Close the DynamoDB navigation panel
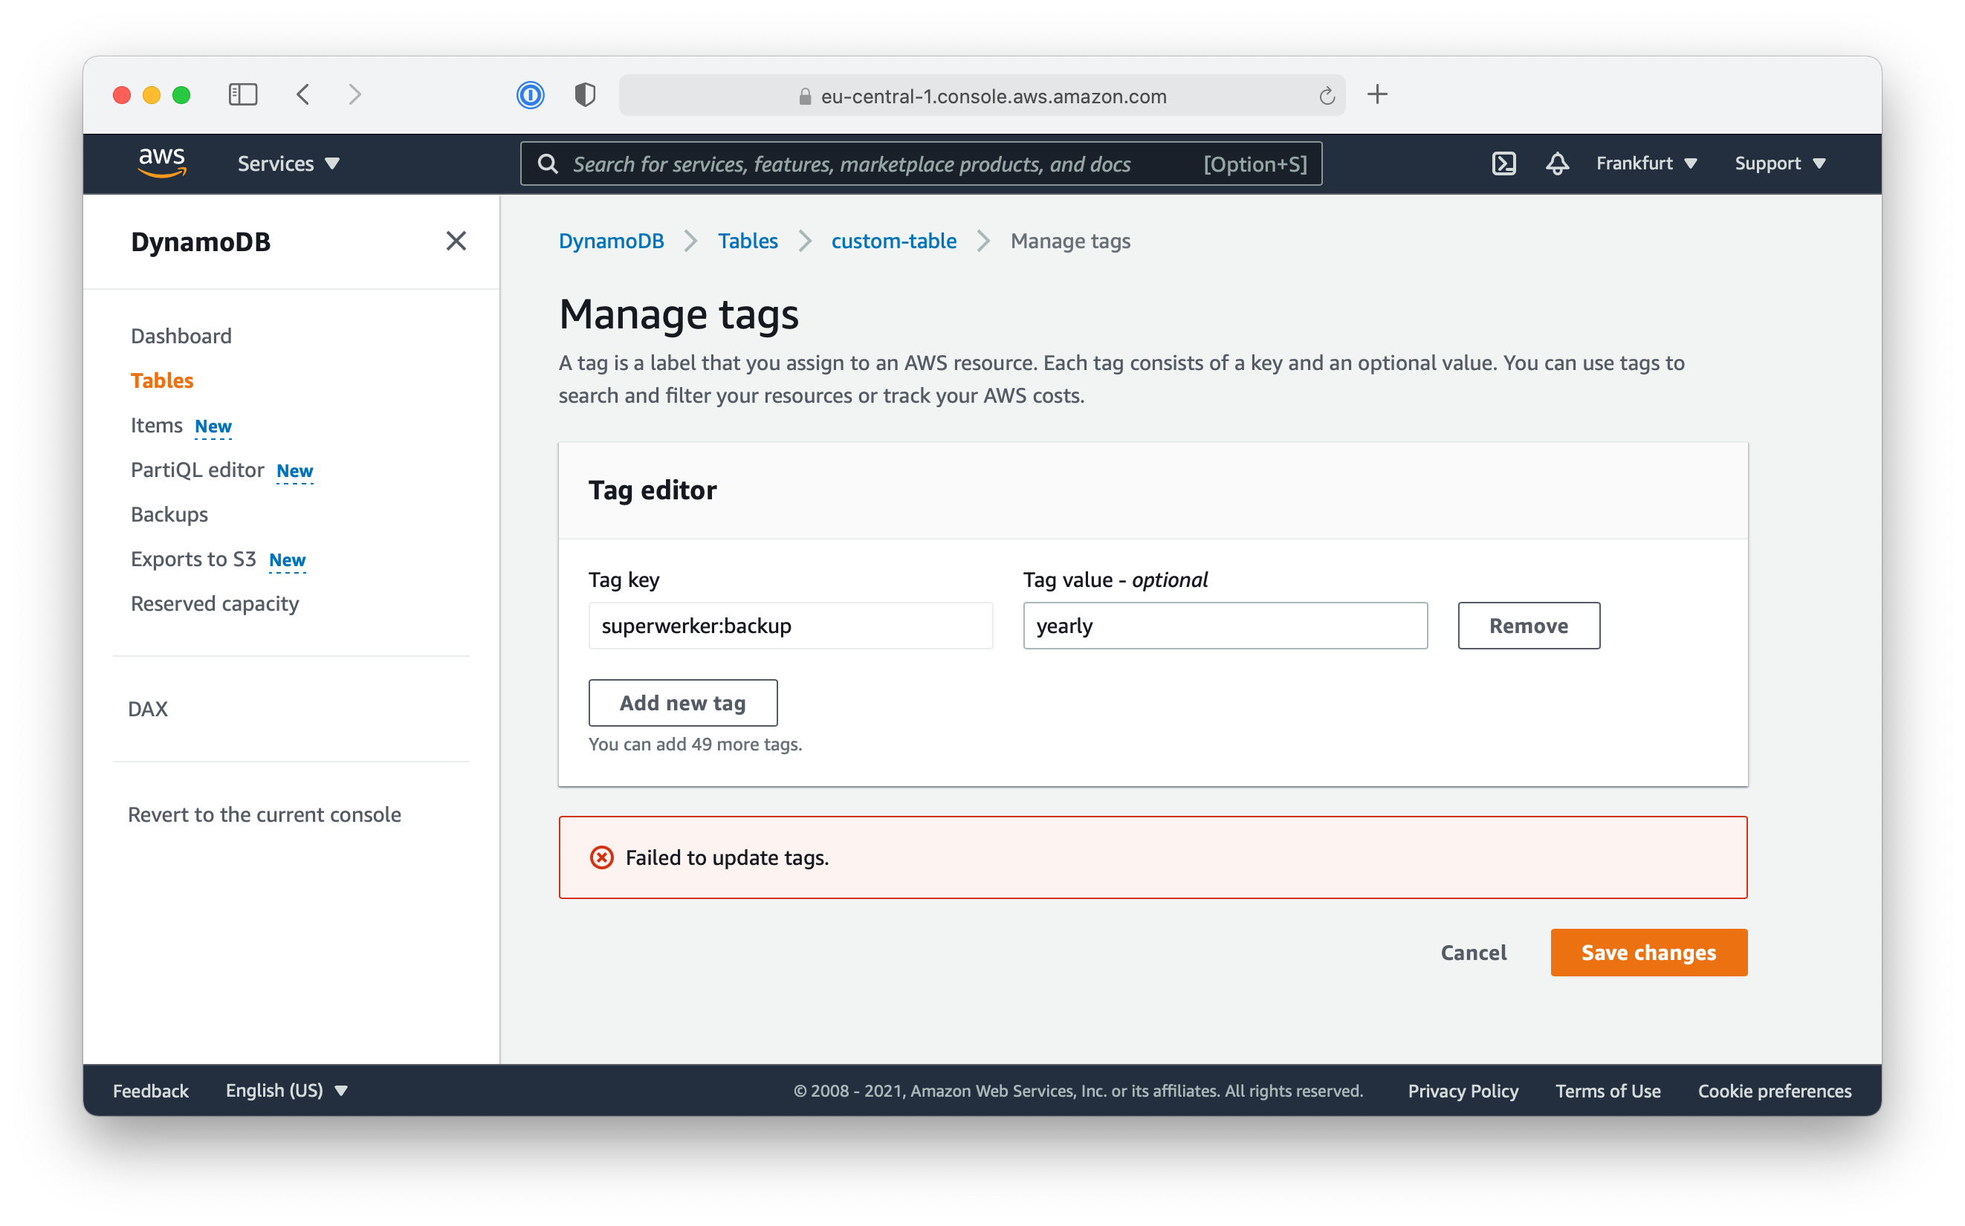 pos(456,241)
